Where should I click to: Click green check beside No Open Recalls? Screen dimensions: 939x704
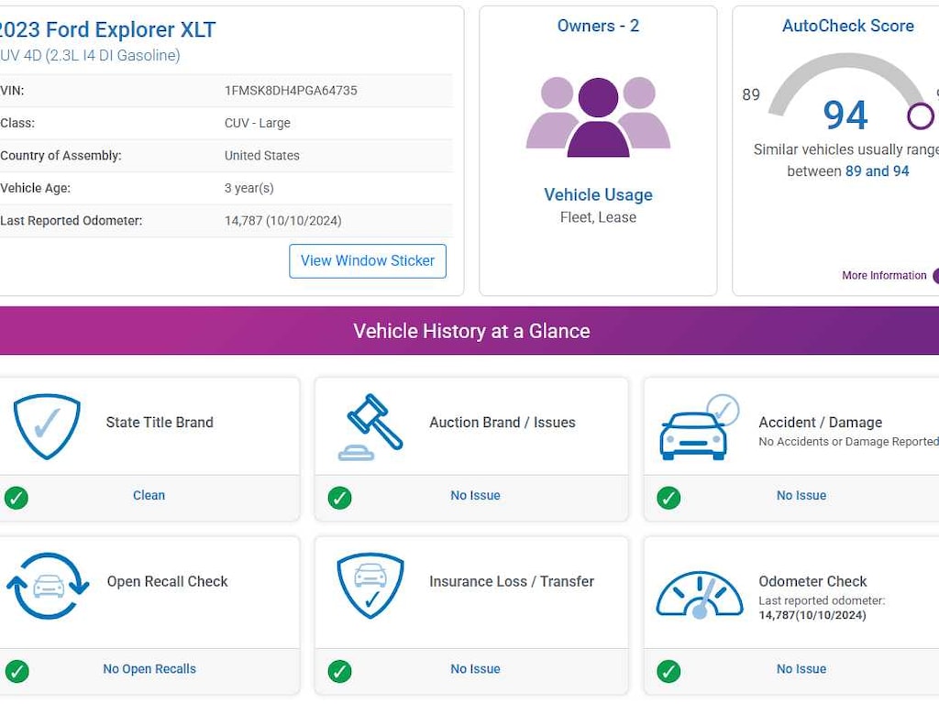pyautogui.click(x=17, y=671)
